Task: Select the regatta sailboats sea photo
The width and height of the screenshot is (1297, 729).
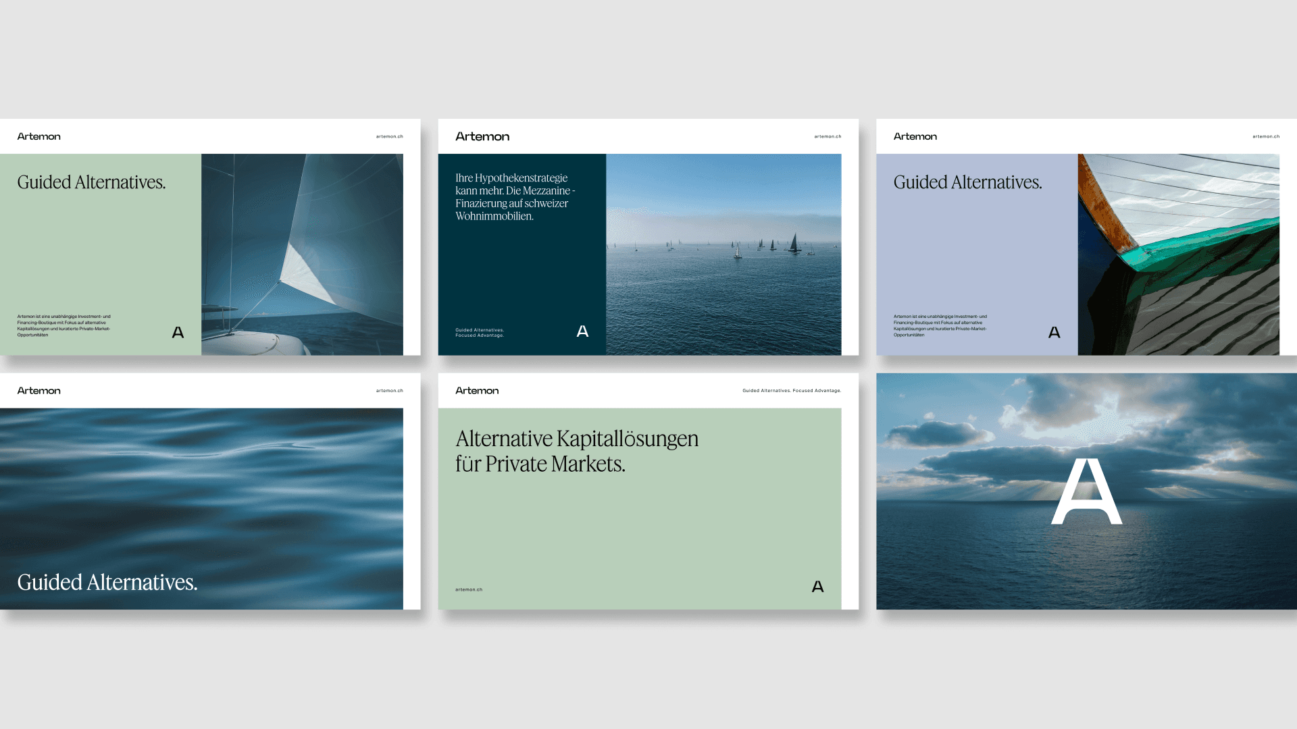Action: (x=723, y=254)
